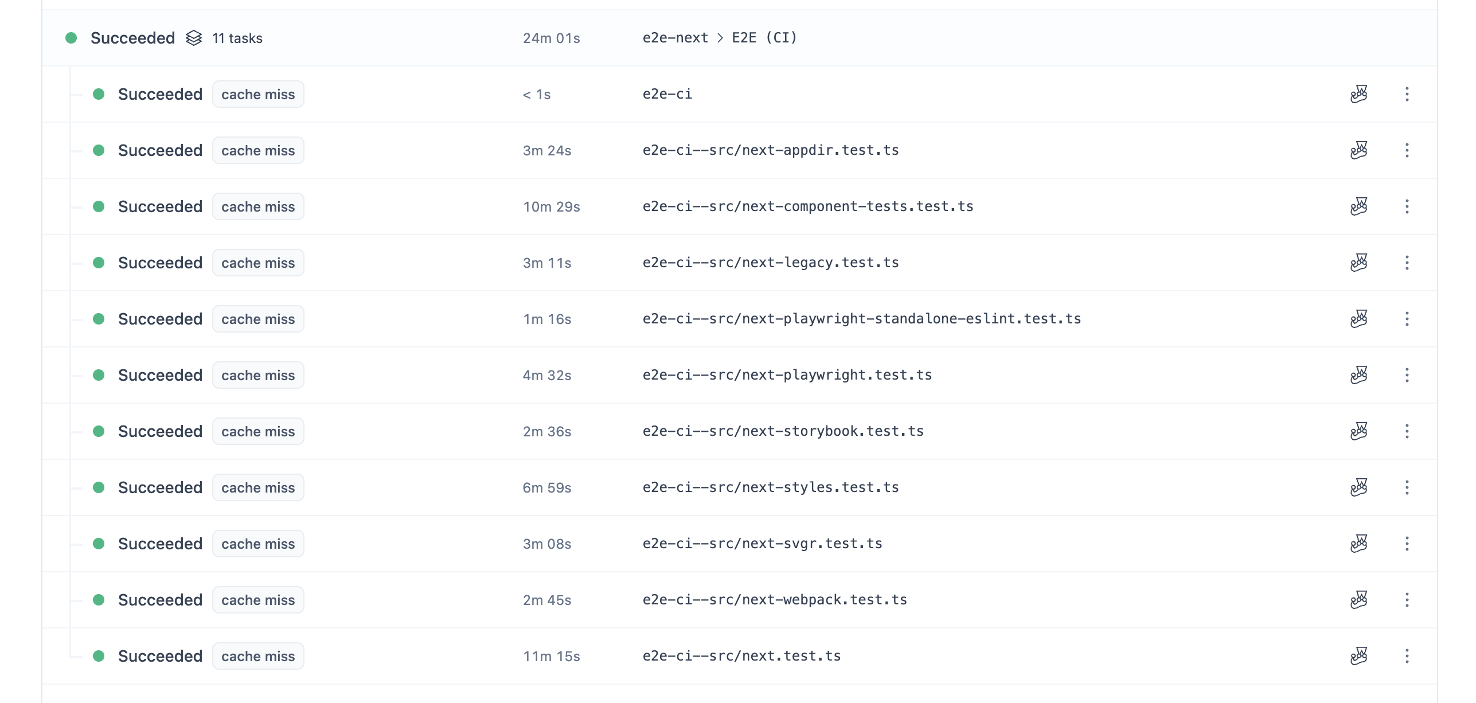Select task e2e-ci--src/next-svgr.test.ts

762,544
